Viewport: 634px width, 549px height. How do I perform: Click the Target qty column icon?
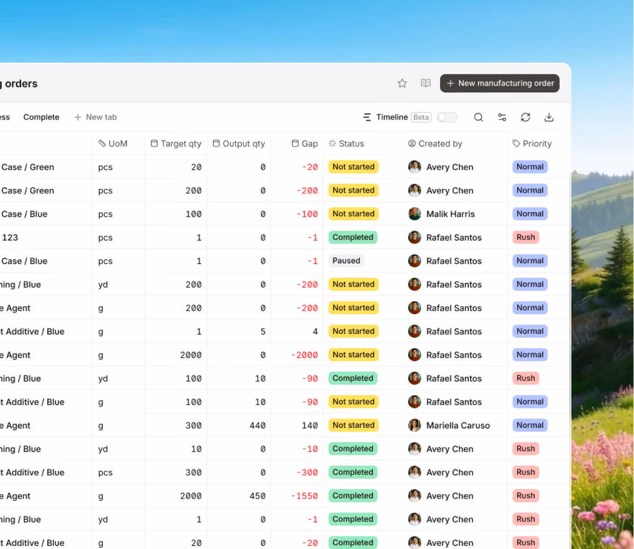(x=154, y=143)
